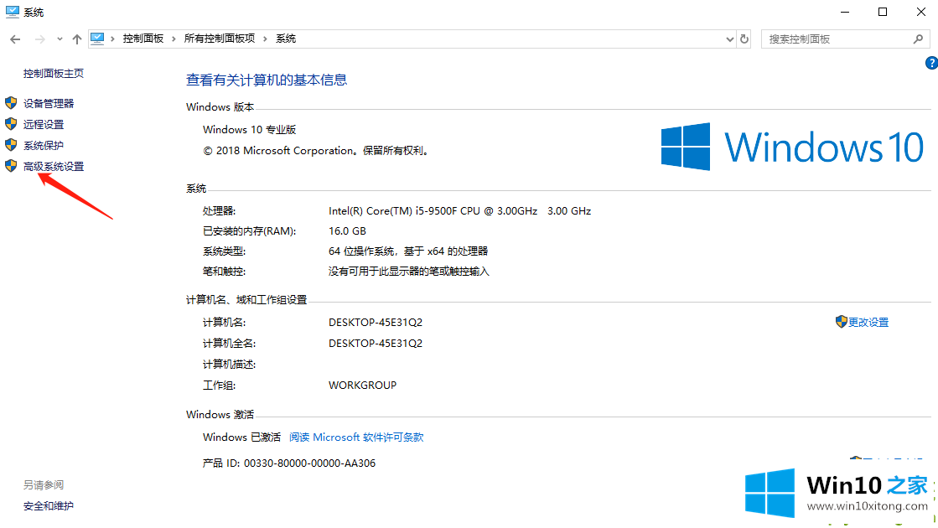Click shield icon beside 高级系统设置
The width and height of the screenshot is (938, 528).
tap(11, 166)
